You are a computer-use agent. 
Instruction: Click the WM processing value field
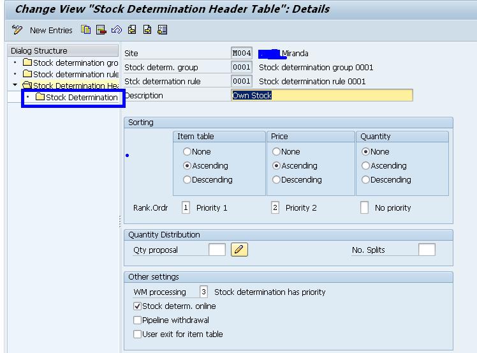pos(204,292)
